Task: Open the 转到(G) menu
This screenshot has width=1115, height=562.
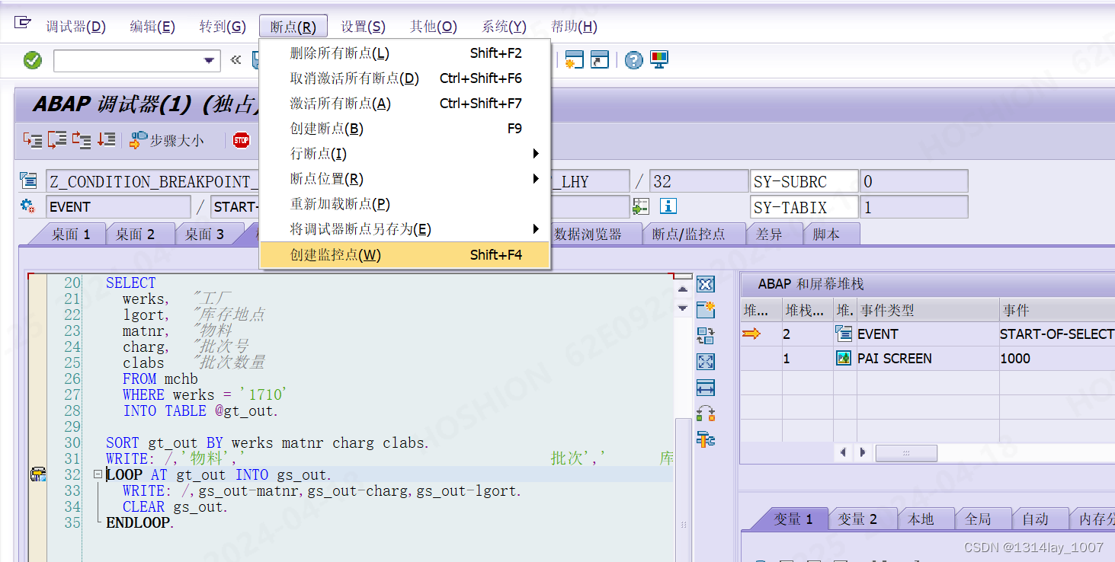Action: (223, 27)
